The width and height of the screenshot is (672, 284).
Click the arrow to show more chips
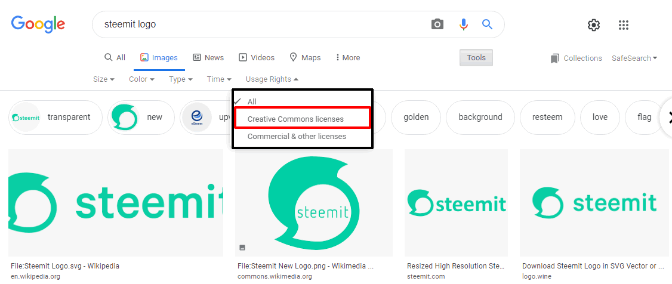[x=665, y=118]
